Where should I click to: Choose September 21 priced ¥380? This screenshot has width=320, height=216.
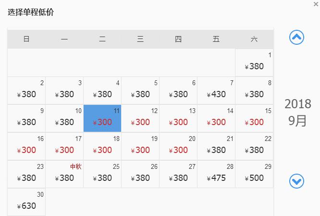pos(216,146)
